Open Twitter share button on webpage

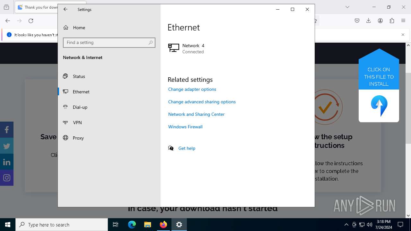click(x=7, y=146)
